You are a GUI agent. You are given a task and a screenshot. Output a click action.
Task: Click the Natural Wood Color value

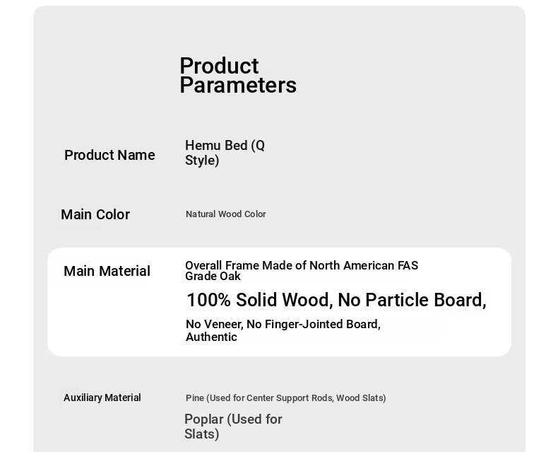[x=225, y=214]
